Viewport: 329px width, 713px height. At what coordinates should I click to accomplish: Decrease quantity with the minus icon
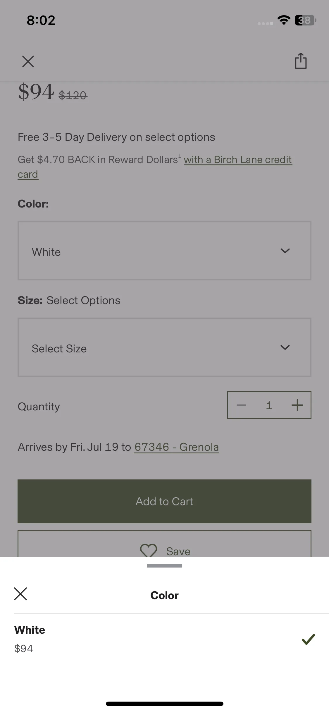coord(241,405)
